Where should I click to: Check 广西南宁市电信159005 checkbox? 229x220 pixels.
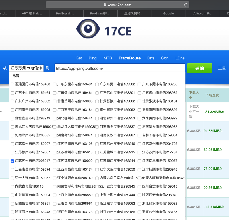12,110
